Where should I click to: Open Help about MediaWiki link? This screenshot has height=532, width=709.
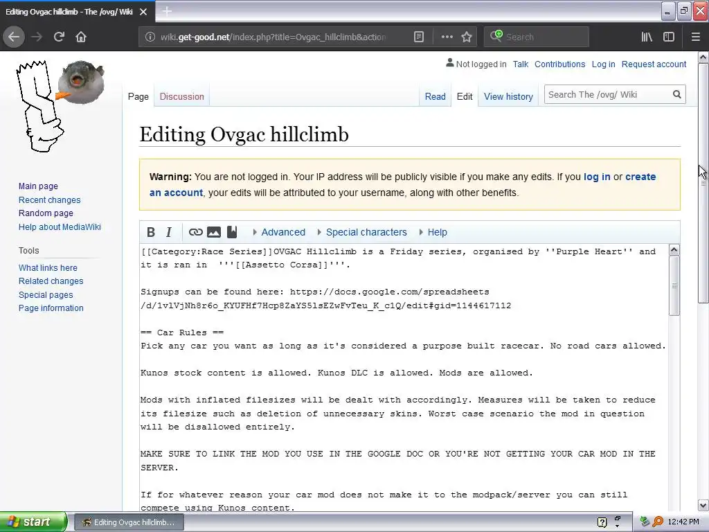60,227
